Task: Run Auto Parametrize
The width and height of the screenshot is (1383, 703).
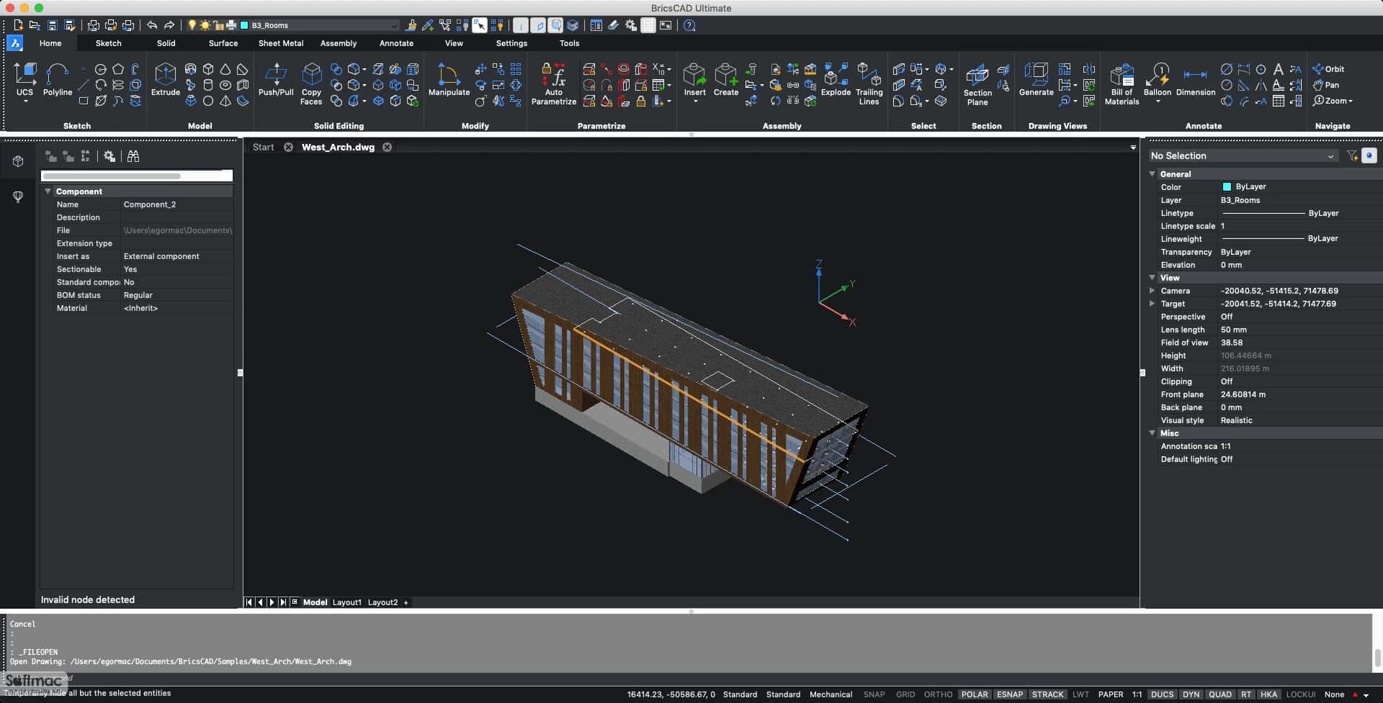Action: (x=553, y=83)
